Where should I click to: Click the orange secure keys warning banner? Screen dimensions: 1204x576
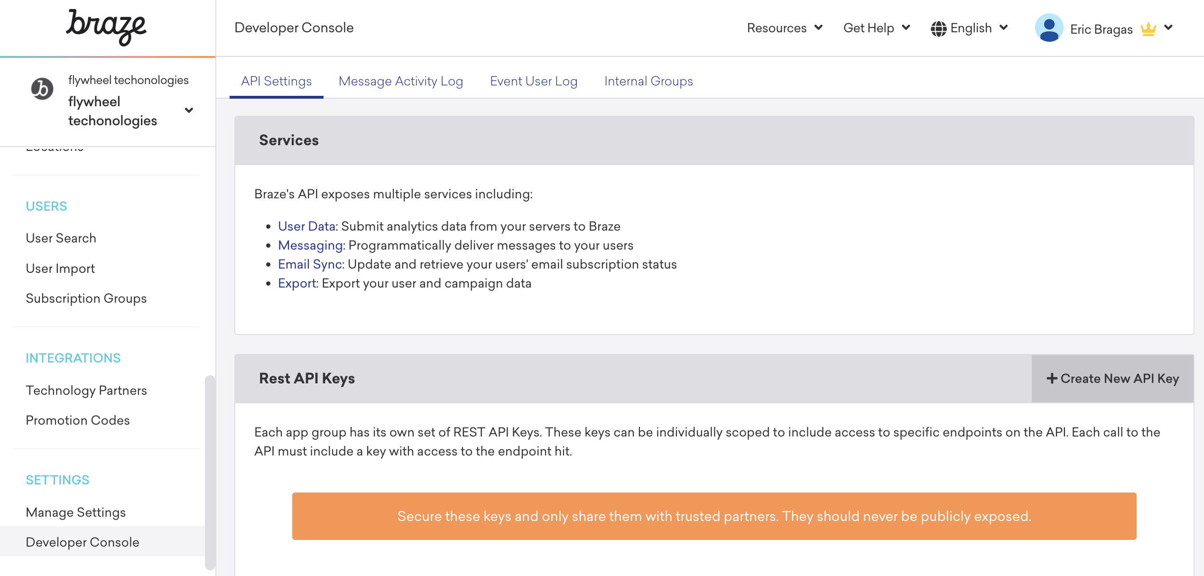pyautogui.click(x=714, y=516)
